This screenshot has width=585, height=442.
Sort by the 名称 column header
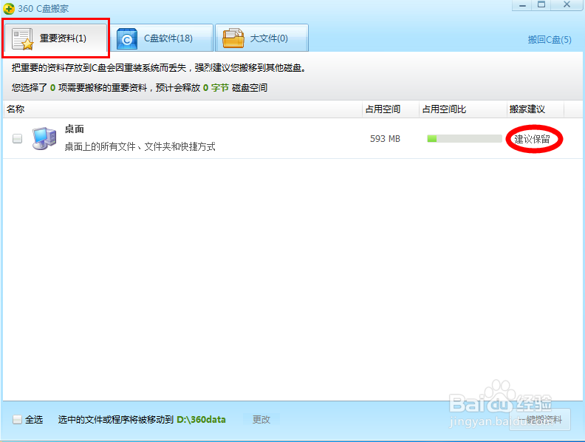[182, 109]
